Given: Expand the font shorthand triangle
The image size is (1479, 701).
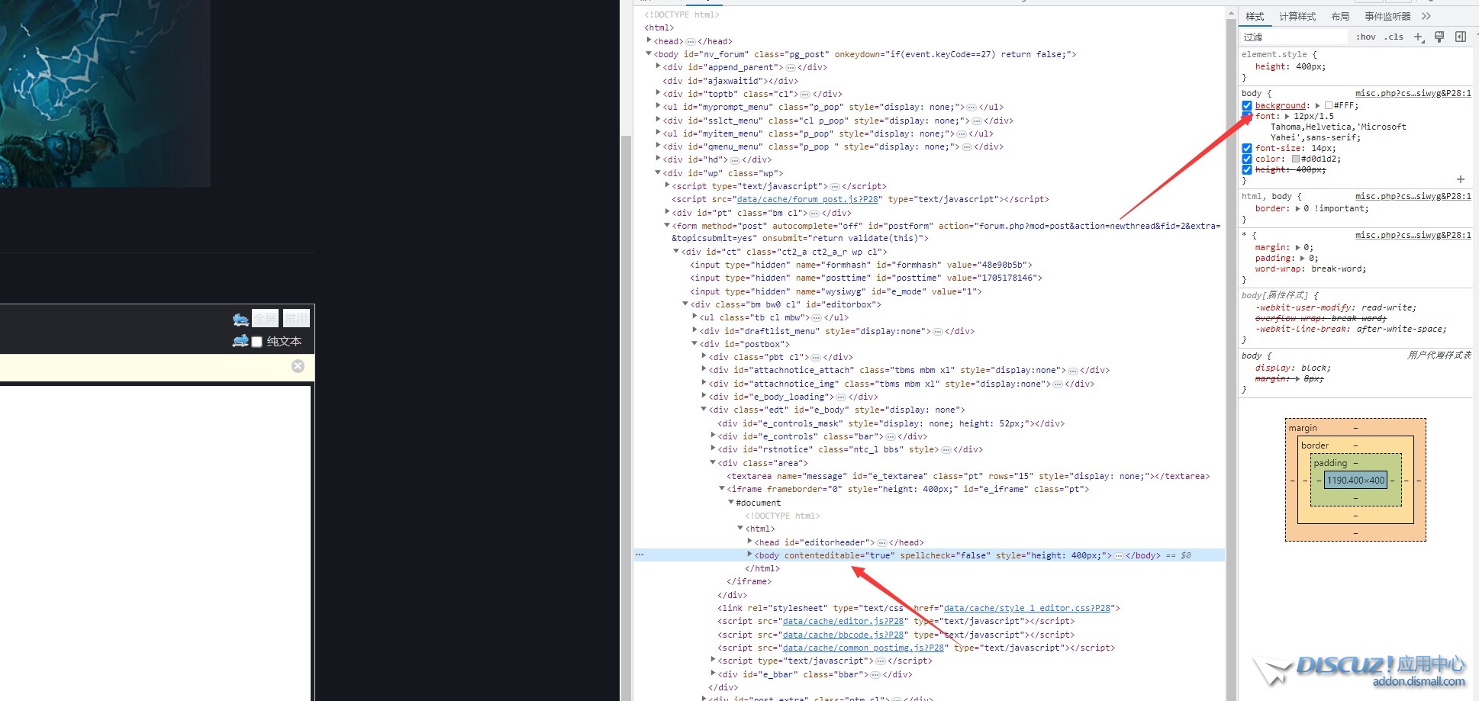Looking at the screenshot, I should point(1287,117).
